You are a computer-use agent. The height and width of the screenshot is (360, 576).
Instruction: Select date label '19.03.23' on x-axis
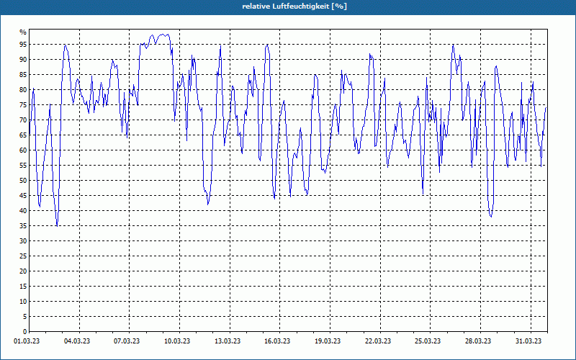coord(328,341)
